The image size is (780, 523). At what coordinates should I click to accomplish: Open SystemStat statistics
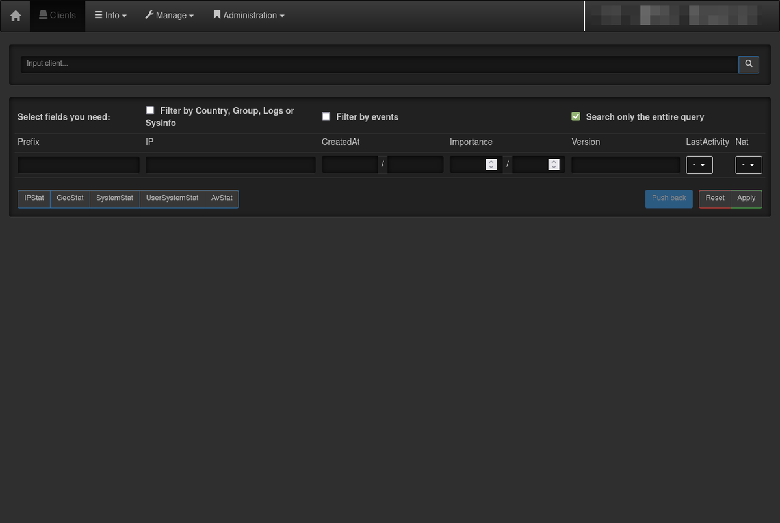coord(115,199)
